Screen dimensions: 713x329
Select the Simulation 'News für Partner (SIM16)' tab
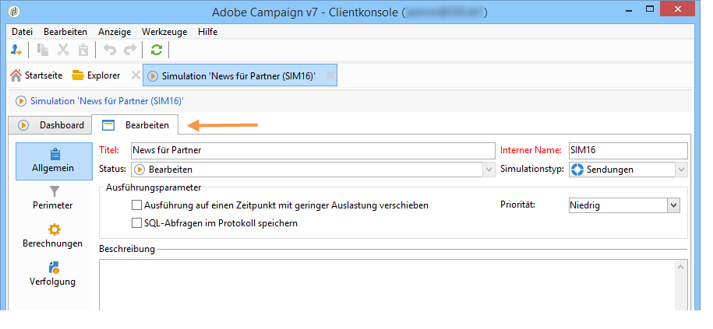click(240, 75)
